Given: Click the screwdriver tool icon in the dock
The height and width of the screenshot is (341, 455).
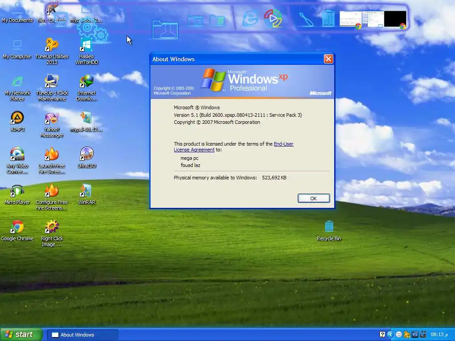Looking at the screenshot, I should (x=306, y=20).
